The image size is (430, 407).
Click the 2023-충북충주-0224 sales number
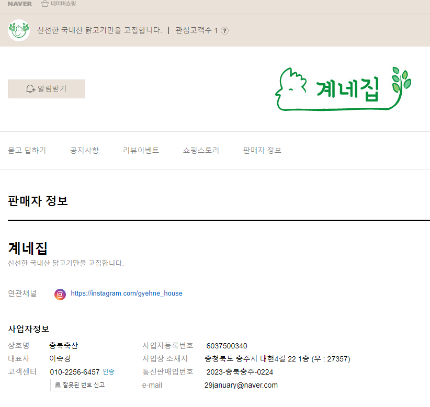tap(240, 372)
